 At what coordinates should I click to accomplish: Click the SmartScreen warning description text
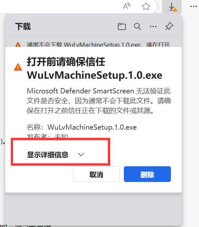[99, 101]
